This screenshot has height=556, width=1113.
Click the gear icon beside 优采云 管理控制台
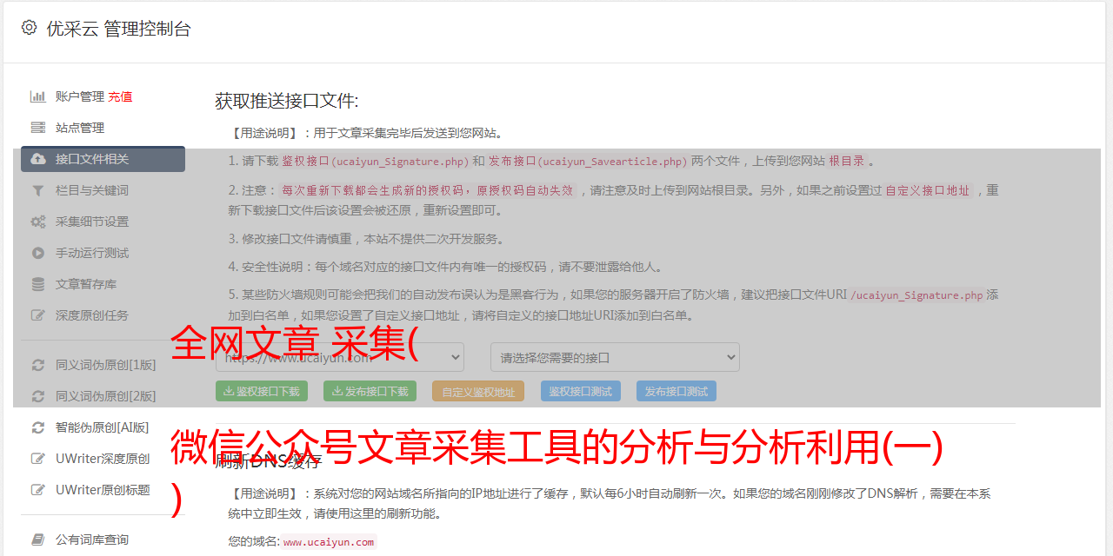[29, 28]
